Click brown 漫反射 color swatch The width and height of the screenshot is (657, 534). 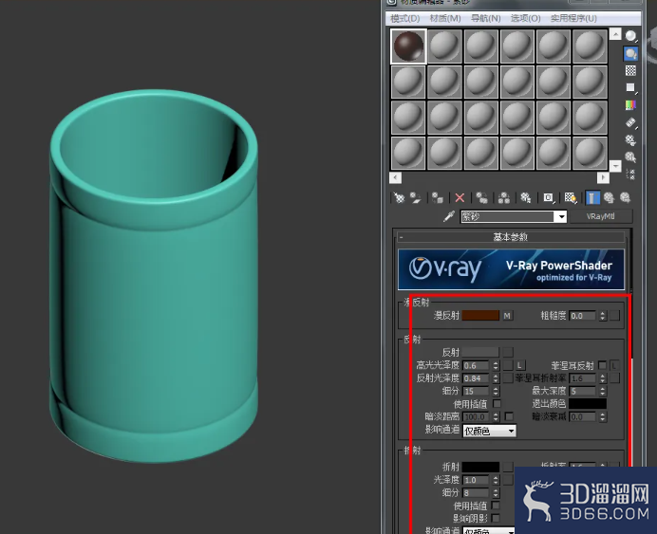pyautogui.click(x=480, y=316)
